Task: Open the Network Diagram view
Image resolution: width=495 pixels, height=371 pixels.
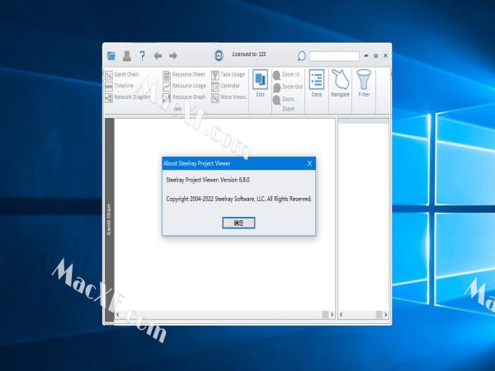Action: click(128, 97)
